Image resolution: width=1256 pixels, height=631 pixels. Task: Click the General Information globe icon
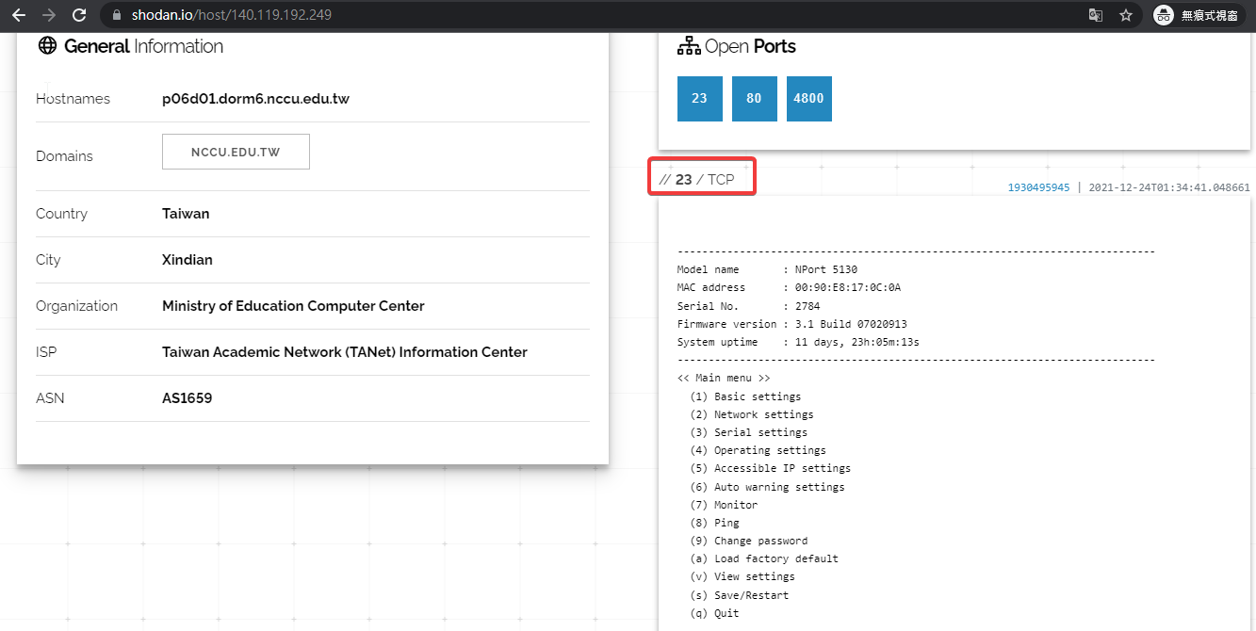pos(47,45)
